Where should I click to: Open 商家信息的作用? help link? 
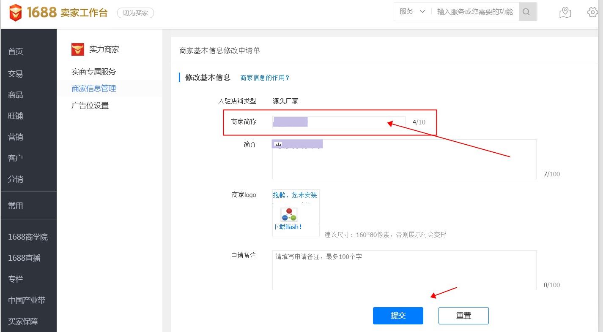(x=265, y=78)
